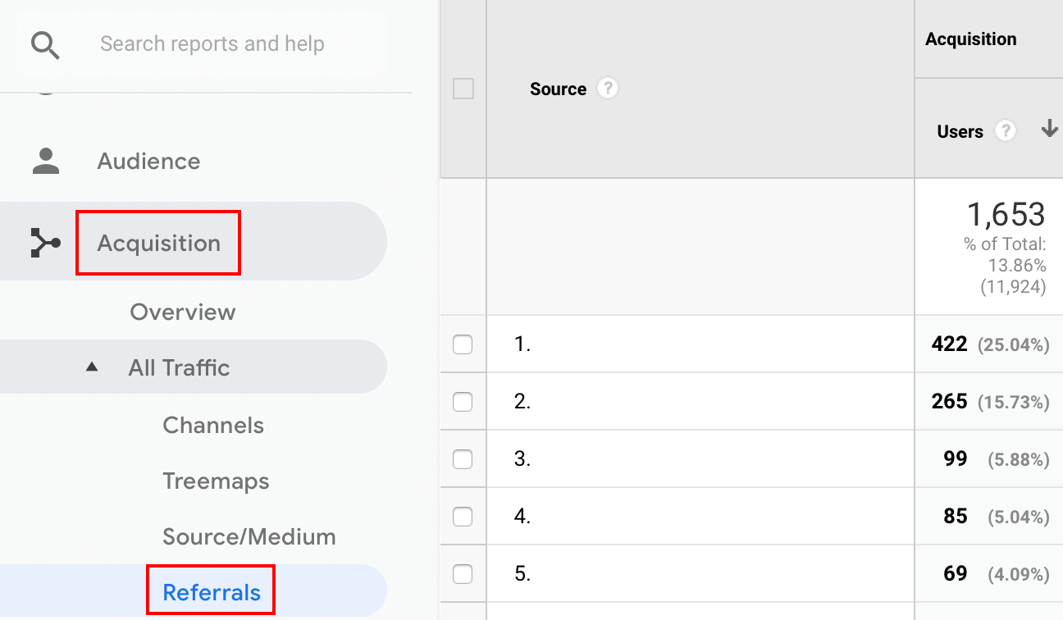
Task: Click the Audience person icon
Action: (x=46, y=161)
